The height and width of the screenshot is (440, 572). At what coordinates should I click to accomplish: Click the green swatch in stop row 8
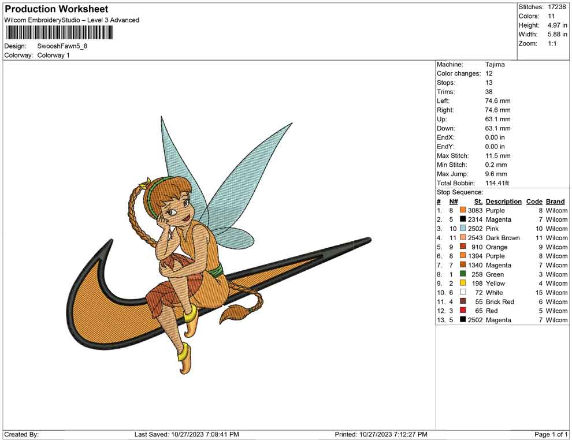point(463,274)
